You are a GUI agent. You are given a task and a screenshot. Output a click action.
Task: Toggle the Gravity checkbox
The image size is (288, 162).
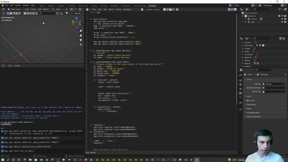[x=247, y=100]
